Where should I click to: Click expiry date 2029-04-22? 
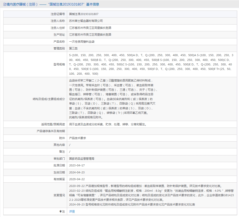(77, 179)
